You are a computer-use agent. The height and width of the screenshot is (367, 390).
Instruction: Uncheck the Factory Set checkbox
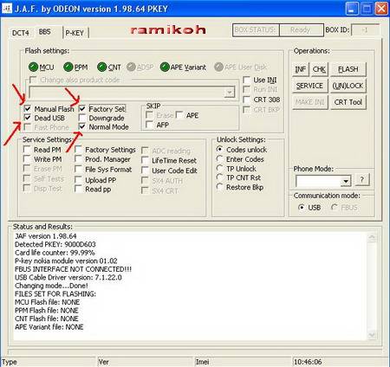click(x=82, y=109)
